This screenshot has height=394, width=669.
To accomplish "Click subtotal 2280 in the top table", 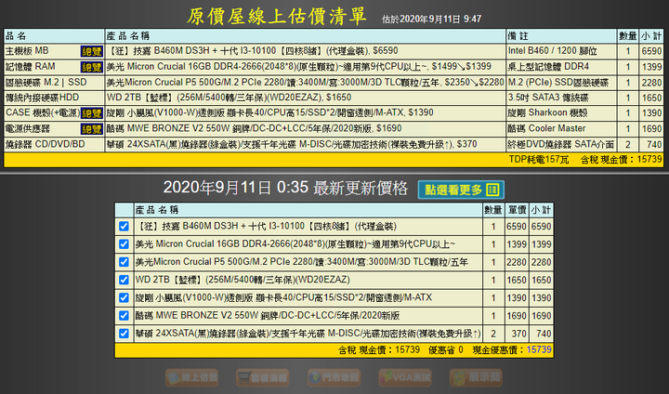I will [651, 83].
